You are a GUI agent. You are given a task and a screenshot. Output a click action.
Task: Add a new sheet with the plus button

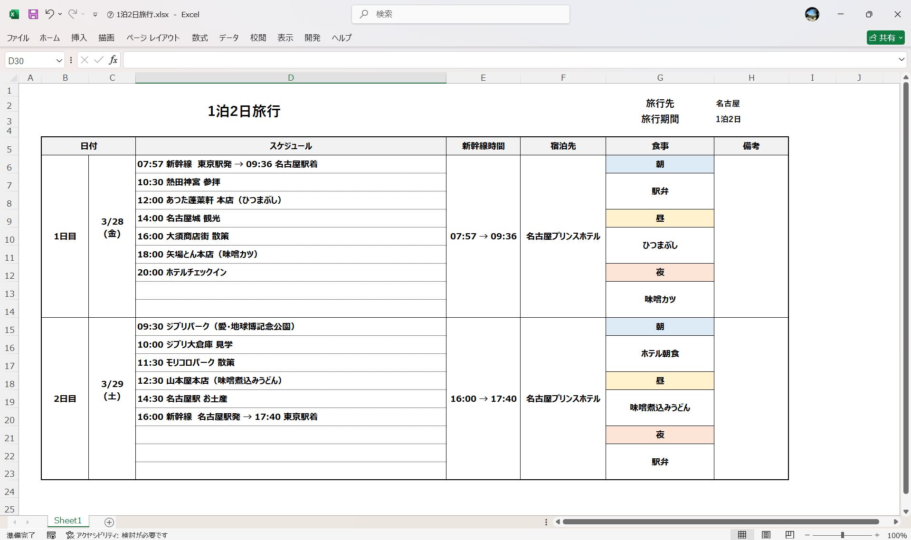click(x=109, y=522)
